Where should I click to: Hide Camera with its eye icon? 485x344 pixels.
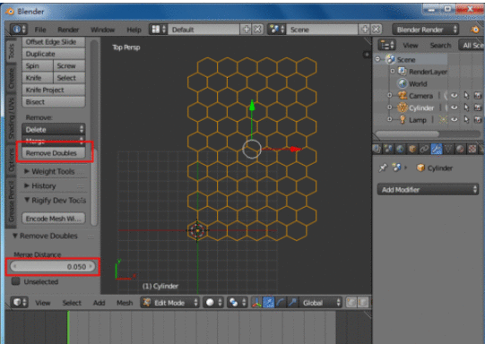click(454, 96)
